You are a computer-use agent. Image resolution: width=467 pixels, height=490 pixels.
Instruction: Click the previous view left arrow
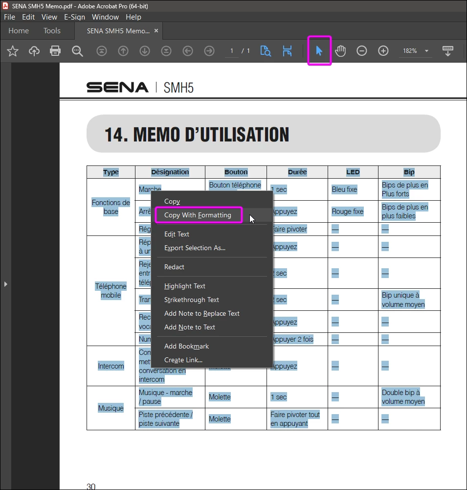coord(188,50)
